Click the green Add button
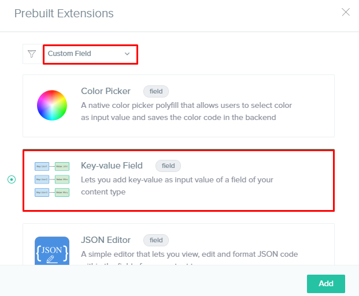Viewport: 359px width, 296px height. [x=326, y=284]
